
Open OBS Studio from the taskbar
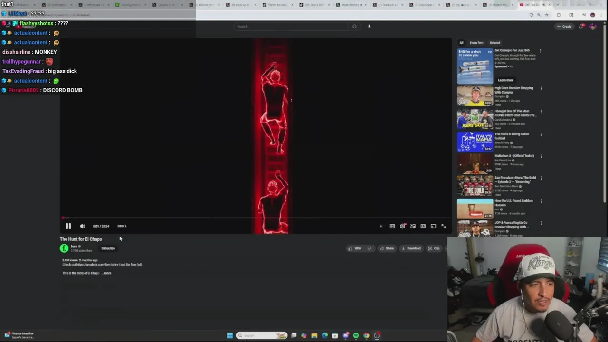coord(377,335)
